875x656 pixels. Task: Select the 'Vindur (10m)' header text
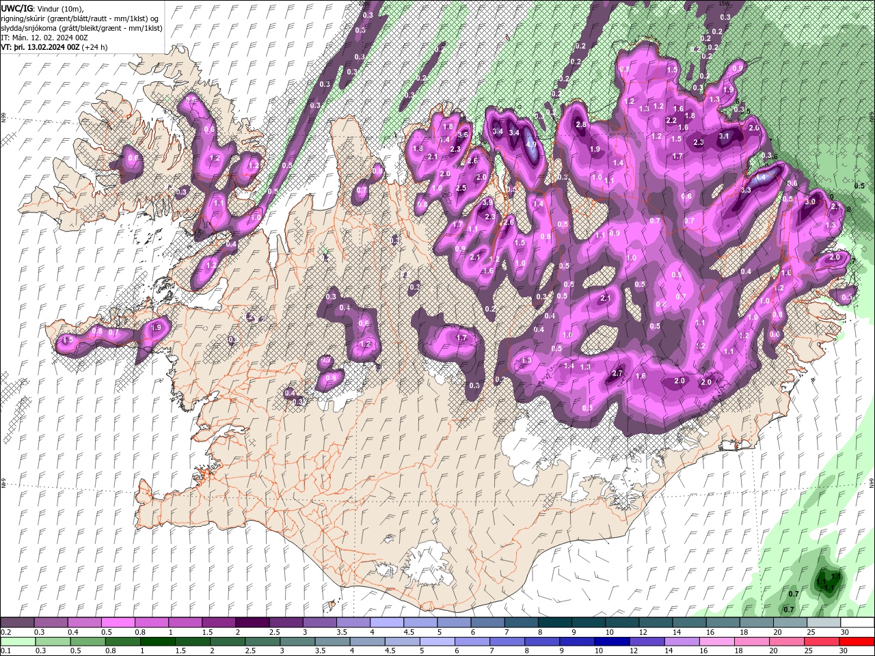[62, 8]
